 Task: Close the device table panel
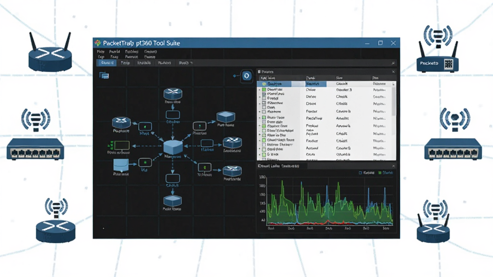393,72
